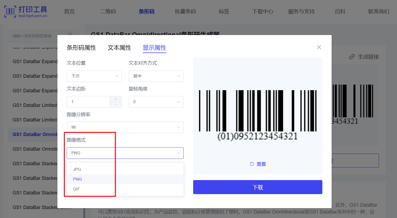397x218 pixels.
Task: Open the 旋转角度 dropdown showing 0
Action: pos(156,102)
